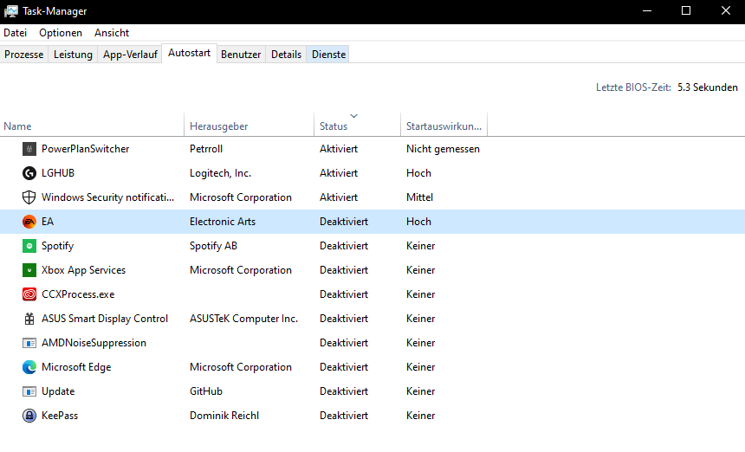Select the Microsoft Edge entry name
Screen dimensions: 745x452
(76, 367)
